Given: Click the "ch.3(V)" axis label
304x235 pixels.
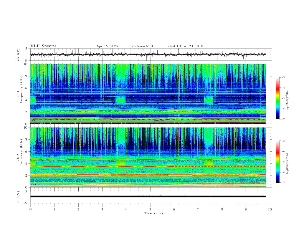Looking at the screenshot, I should [18, 197].
